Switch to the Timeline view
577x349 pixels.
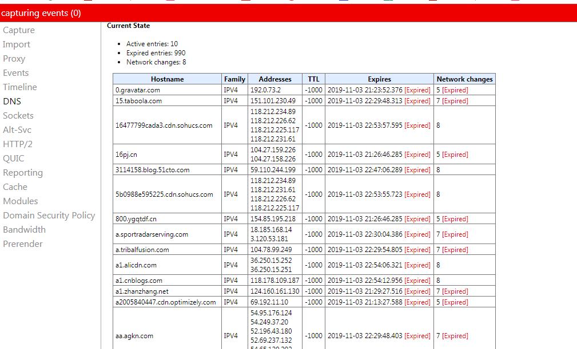[x=20, y=87]
